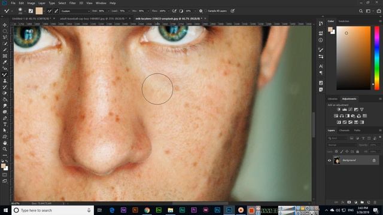Viewport: 383px width, 215px height.
Task: Click the toolbar foreground color swatch
Action: [x=3, y=166]
